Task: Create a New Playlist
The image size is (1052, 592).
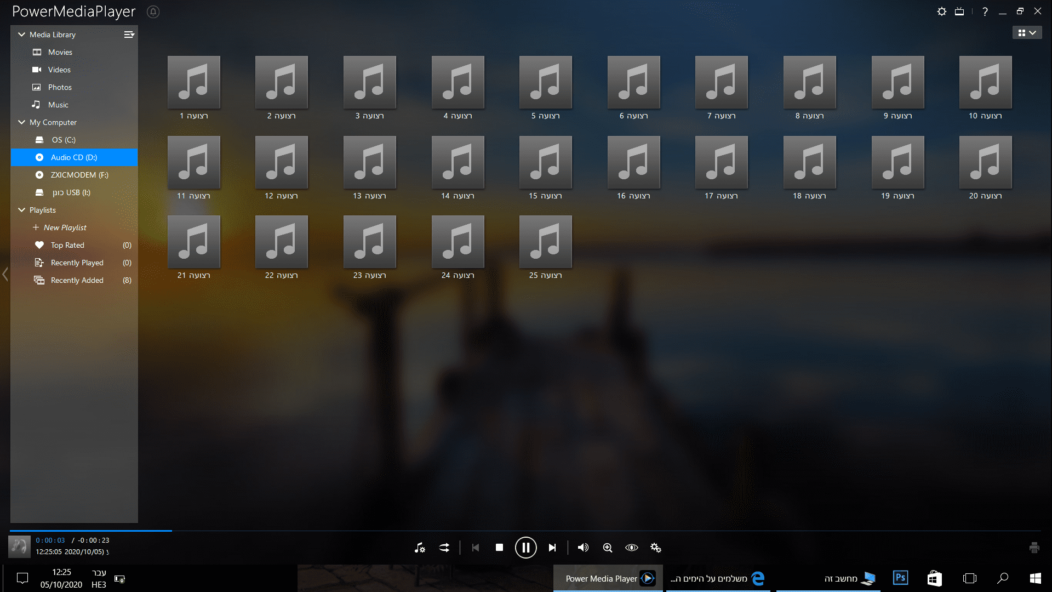Action: (65, 227)
